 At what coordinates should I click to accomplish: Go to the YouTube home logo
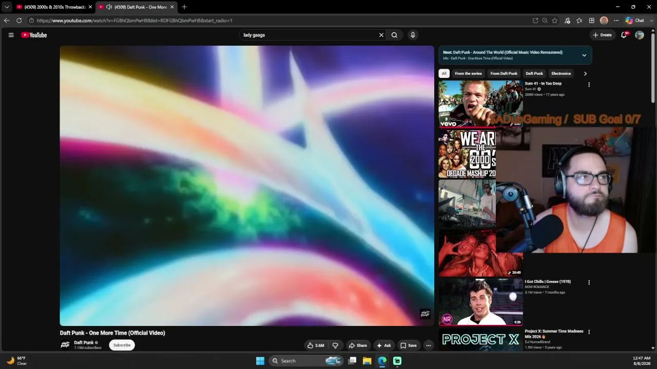pyautogui.click(x=34, y=35)
